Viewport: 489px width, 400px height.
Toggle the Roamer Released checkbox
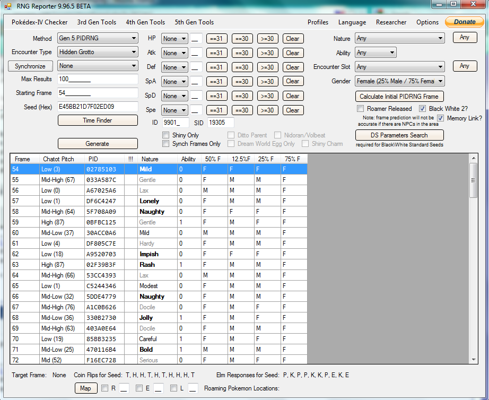[361, 109]
